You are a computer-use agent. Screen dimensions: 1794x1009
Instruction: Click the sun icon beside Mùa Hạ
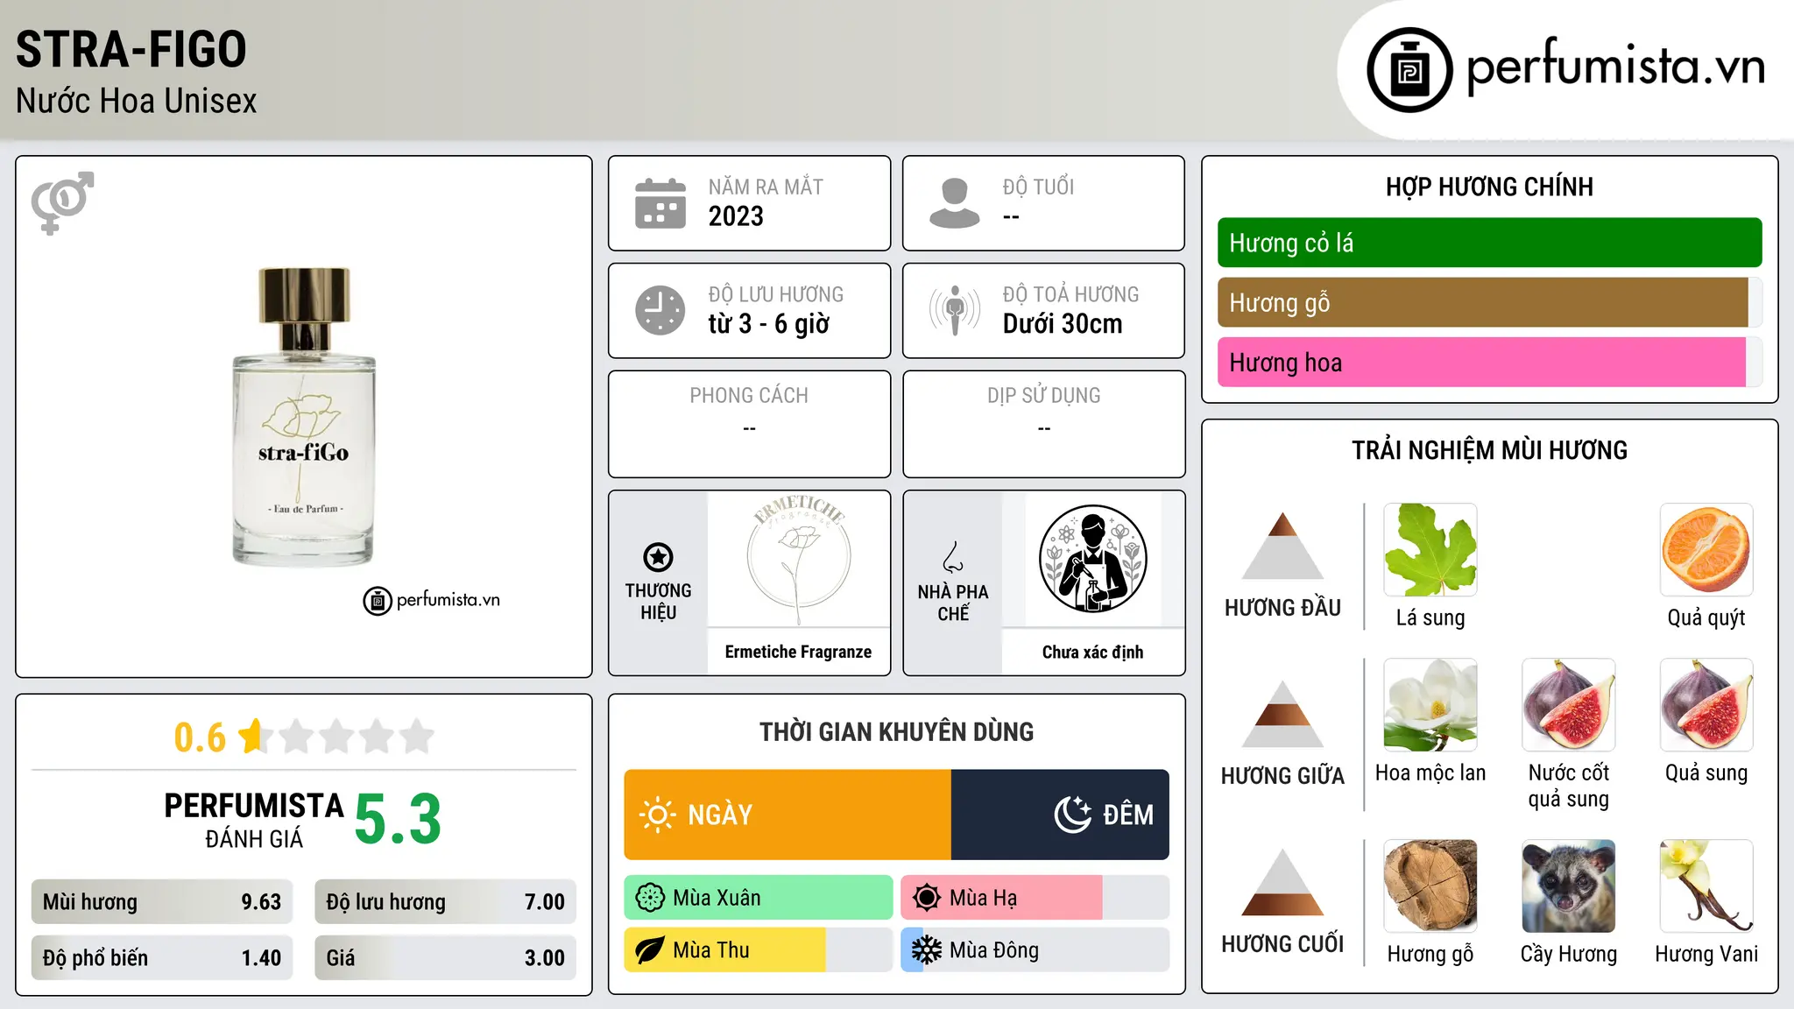coord(927,898)
